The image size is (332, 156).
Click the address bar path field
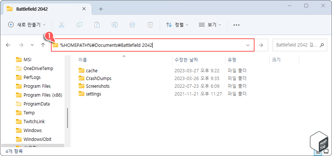click(152, 45)
